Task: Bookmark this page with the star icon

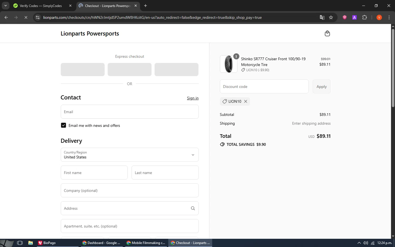Action: pyautogui.click(x=331, y=17)
